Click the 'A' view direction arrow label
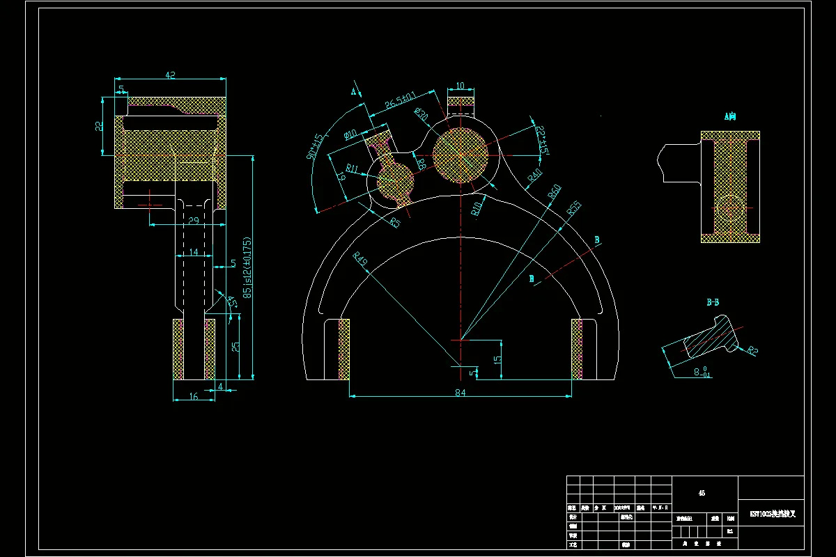The width and height of the screenshot is (836, 557). tap(353, 91)
